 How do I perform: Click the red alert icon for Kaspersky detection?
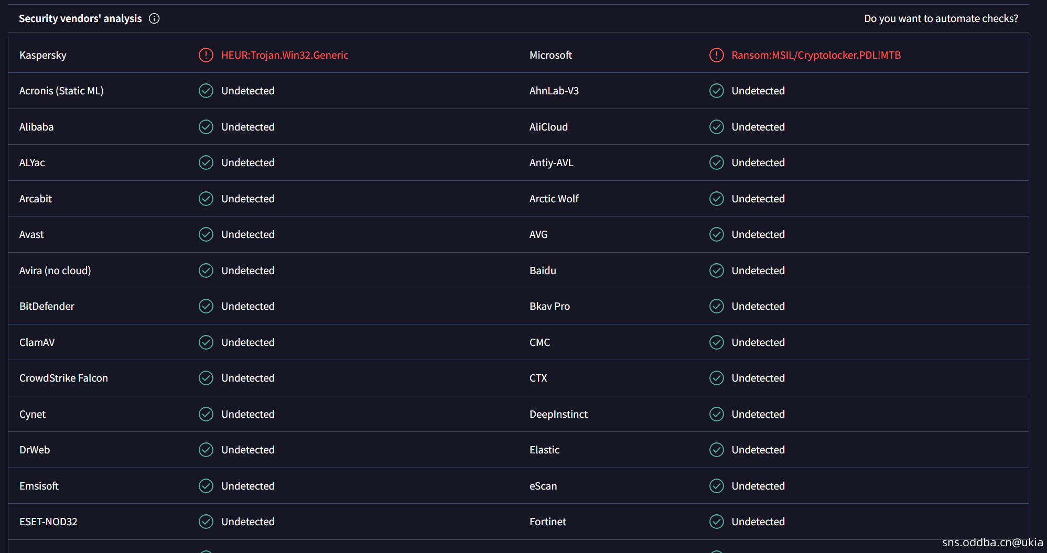tap(206, 55)
